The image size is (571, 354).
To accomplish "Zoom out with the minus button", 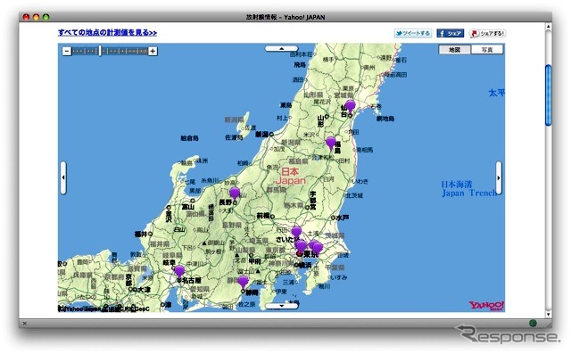I will 67,52.
